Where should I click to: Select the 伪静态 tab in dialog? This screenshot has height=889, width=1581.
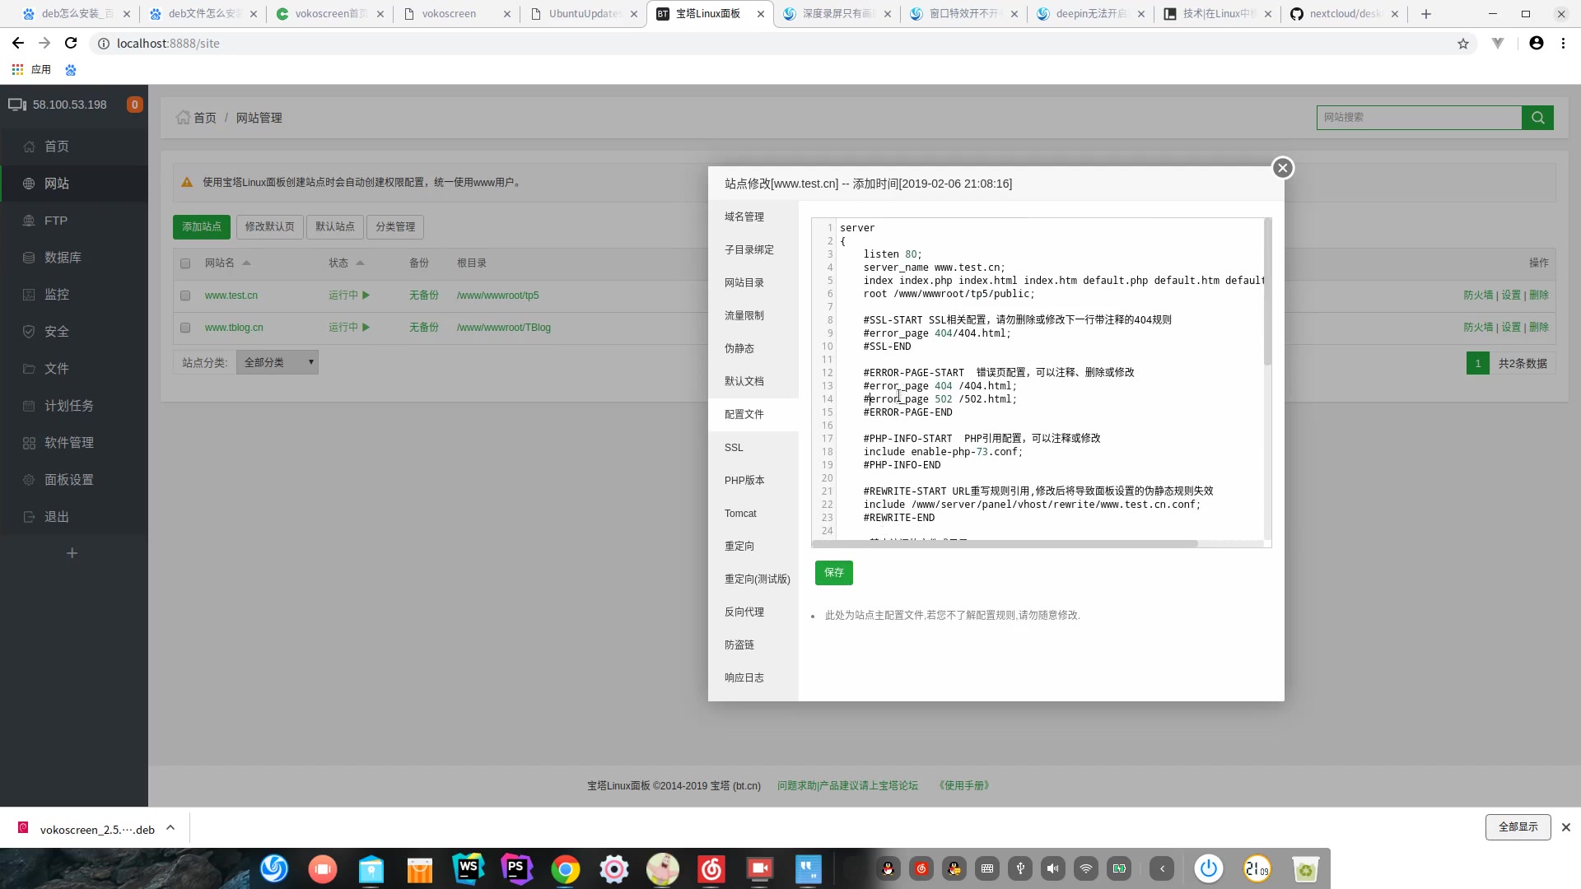pos(739,349)
